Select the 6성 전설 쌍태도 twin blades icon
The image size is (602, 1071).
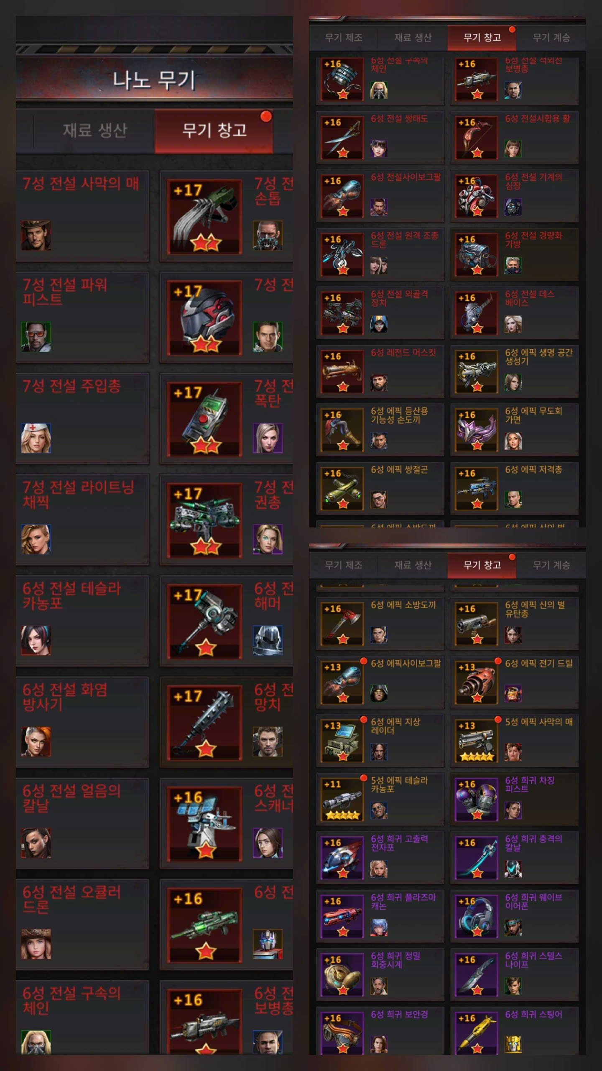342,138
